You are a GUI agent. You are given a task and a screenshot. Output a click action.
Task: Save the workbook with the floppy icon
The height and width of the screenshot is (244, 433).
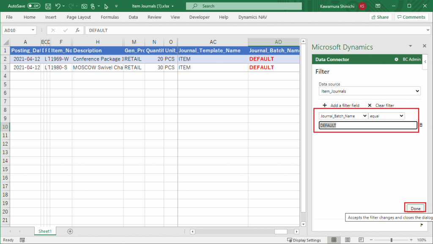(x=48, y=6)
